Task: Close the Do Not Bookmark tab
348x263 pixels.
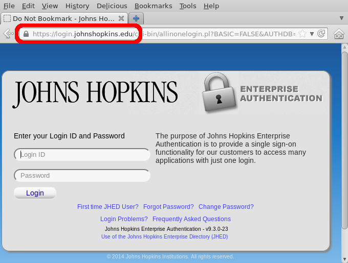Action: point(121,18)
